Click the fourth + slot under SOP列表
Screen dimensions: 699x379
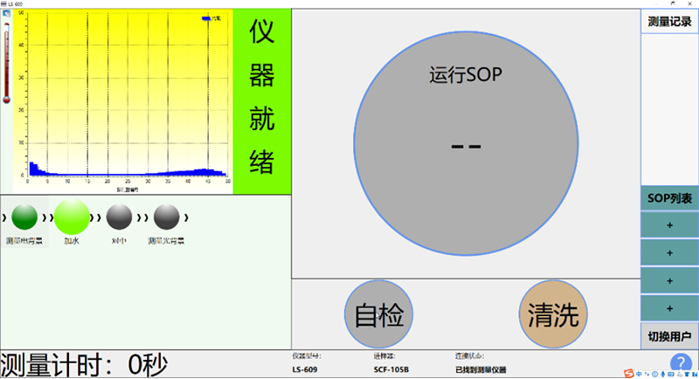669,308
